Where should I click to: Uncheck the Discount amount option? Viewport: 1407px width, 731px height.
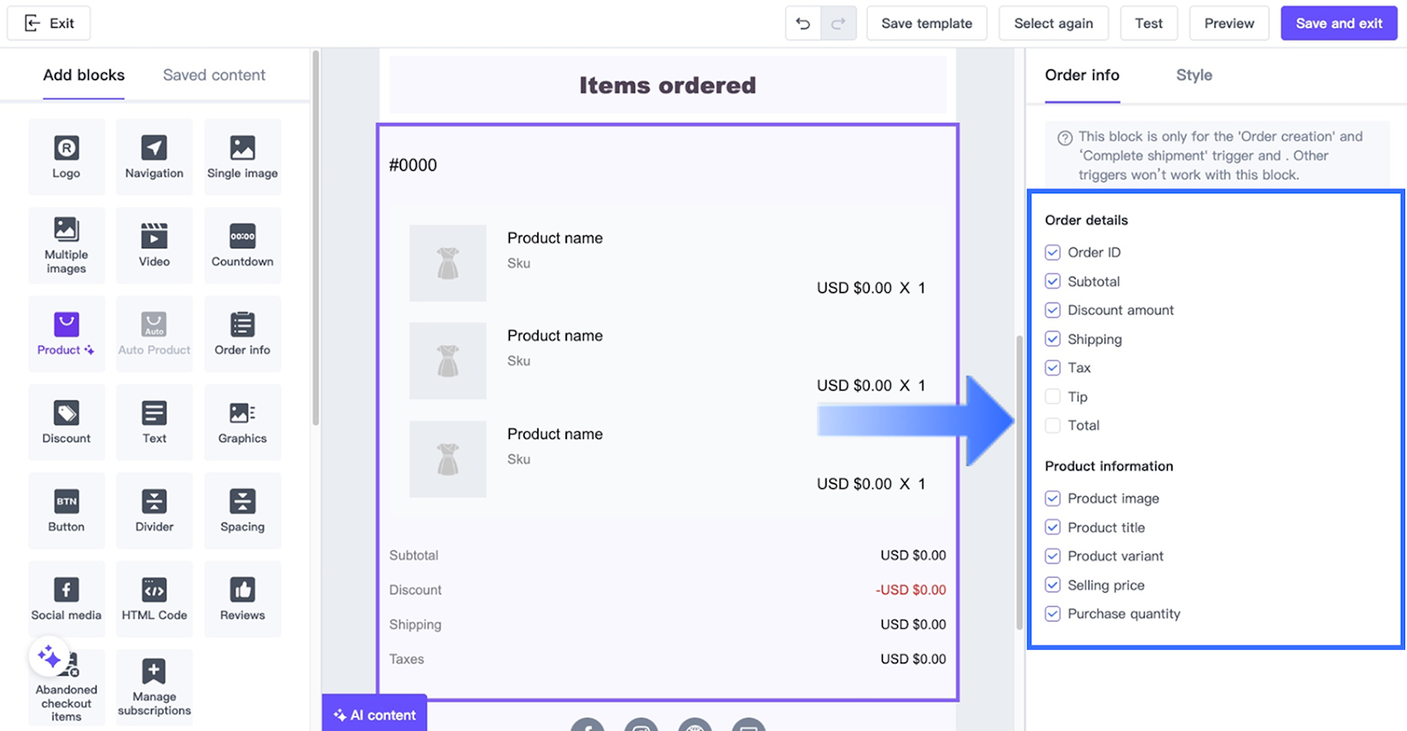point(1053,311)
